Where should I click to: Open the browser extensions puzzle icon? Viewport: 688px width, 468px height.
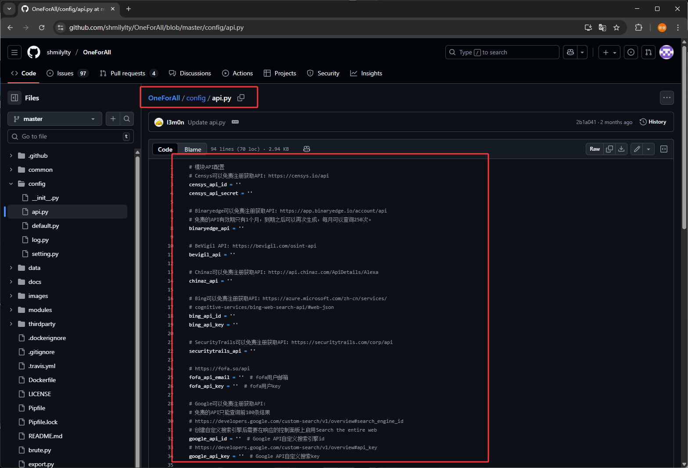click(x=638, y=28)
